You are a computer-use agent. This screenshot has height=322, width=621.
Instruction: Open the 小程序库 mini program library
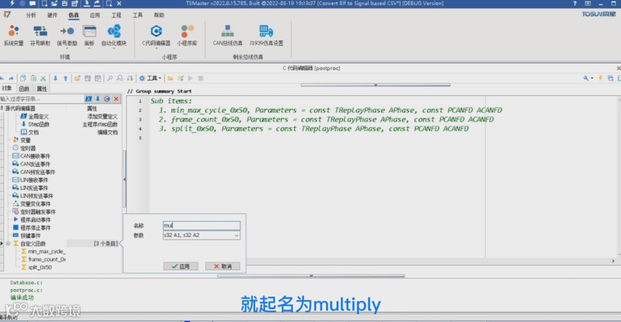click(187, 35)
